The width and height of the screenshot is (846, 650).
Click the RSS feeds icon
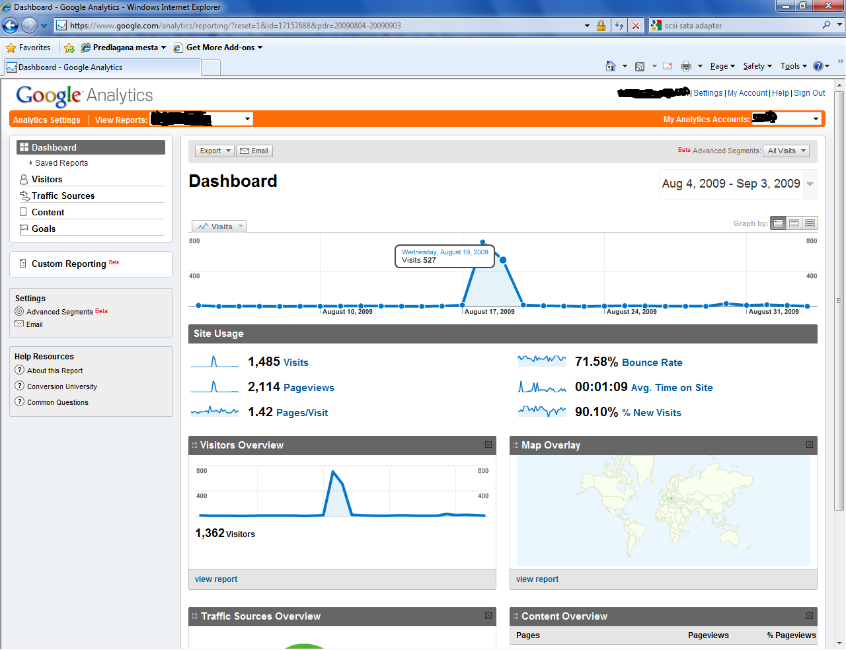point(640,66)
